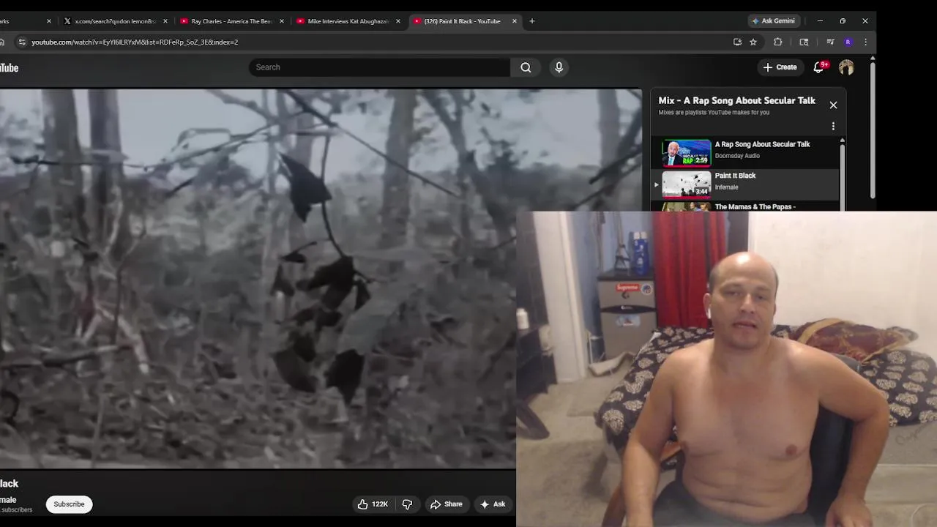This screenshot has width=937, height=527.
Task: Open YouTube notifications bell
Action: coord(819,67)
